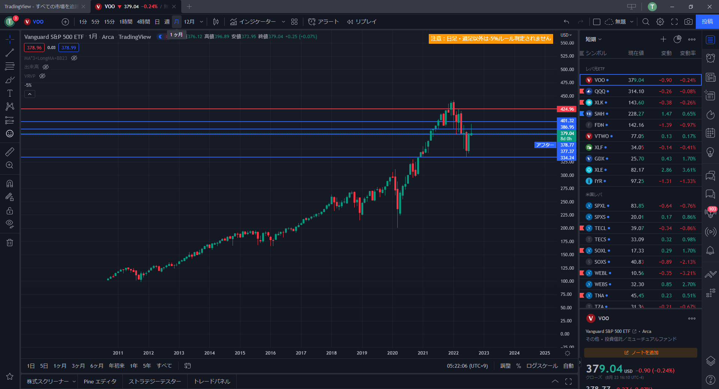The height and width of the screenshot is (389, 719).
Task: Open the chart settings gear icon
Action: (x=660, y=22)
